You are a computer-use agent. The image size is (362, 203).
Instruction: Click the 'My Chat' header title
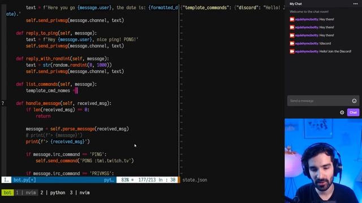click(x=295, y=4)
